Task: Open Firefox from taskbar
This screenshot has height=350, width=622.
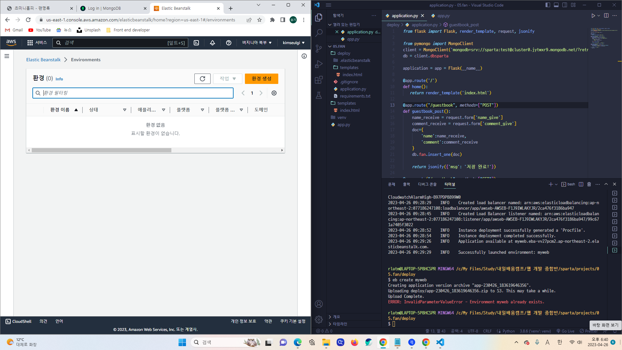Action: pos(354,342)
